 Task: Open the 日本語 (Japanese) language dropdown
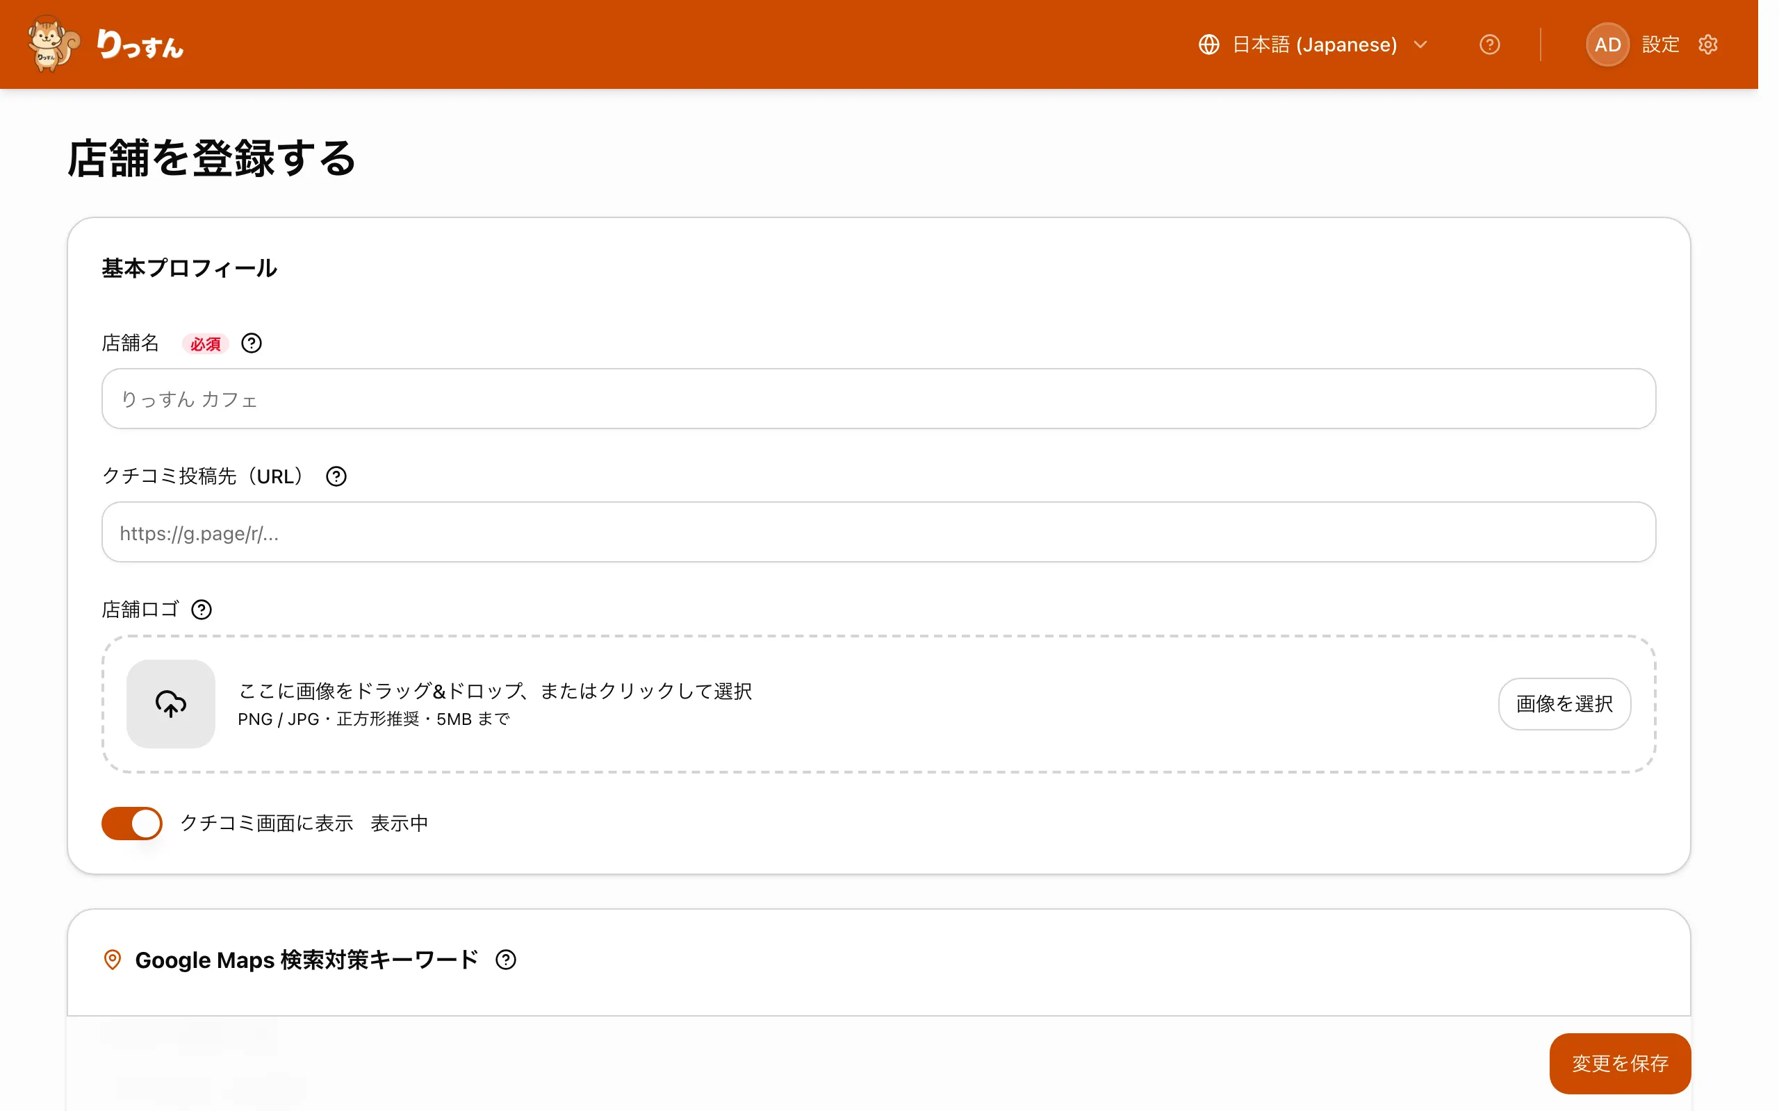coord(1313,45)
